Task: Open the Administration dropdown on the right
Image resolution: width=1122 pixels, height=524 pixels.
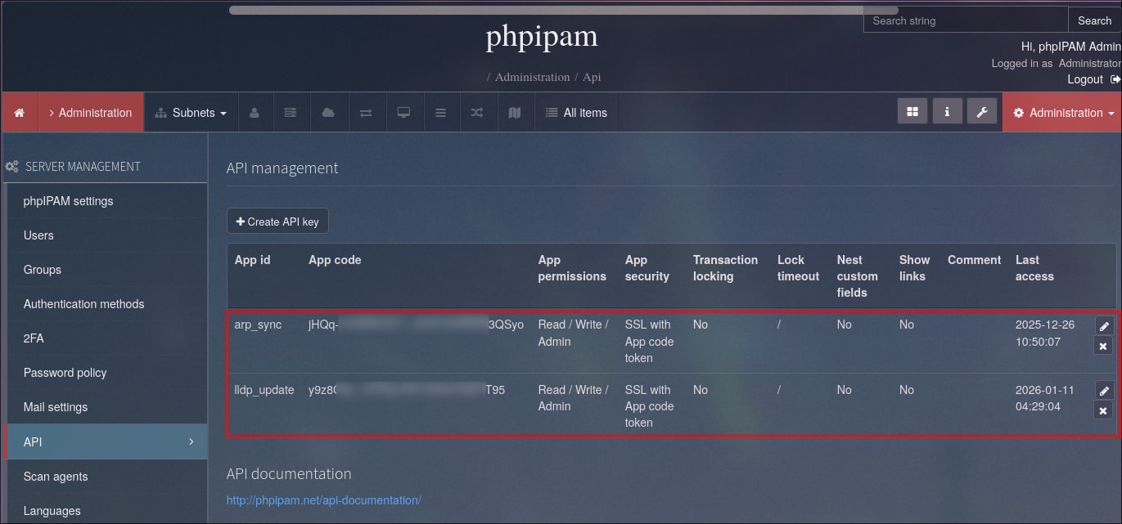Action: [x=1063, y=113]
